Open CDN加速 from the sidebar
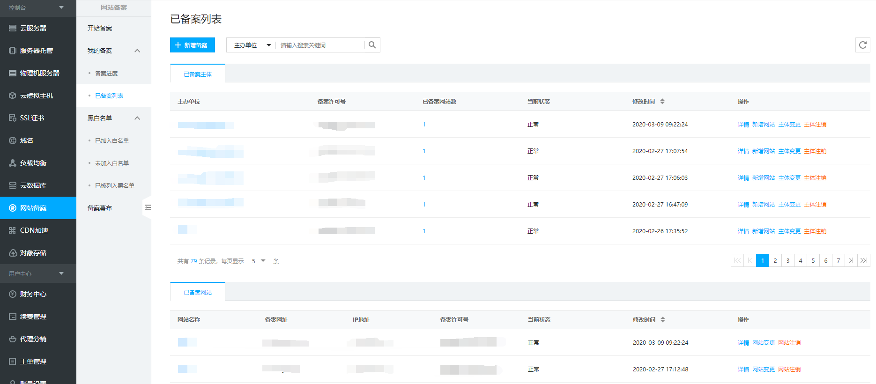 coord(34,230)
